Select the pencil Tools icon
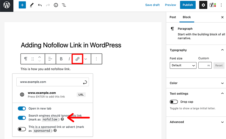Screen dimensions: 226x139 coord(32,5)
